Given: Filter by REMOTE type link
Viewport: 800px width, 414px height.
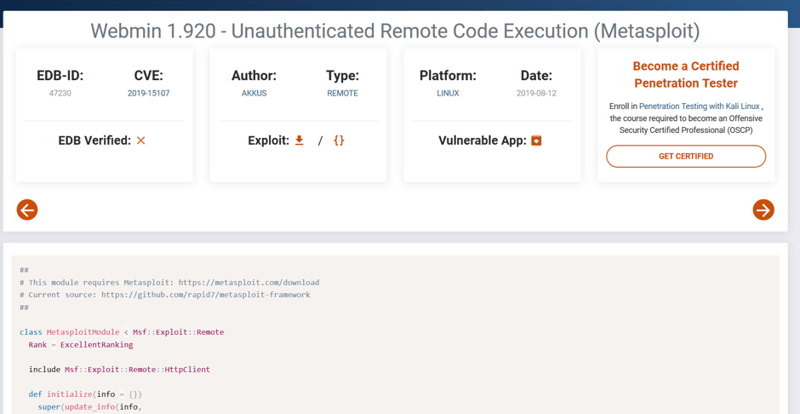Looking at the screenshot, I should click(x=342, y=94).
